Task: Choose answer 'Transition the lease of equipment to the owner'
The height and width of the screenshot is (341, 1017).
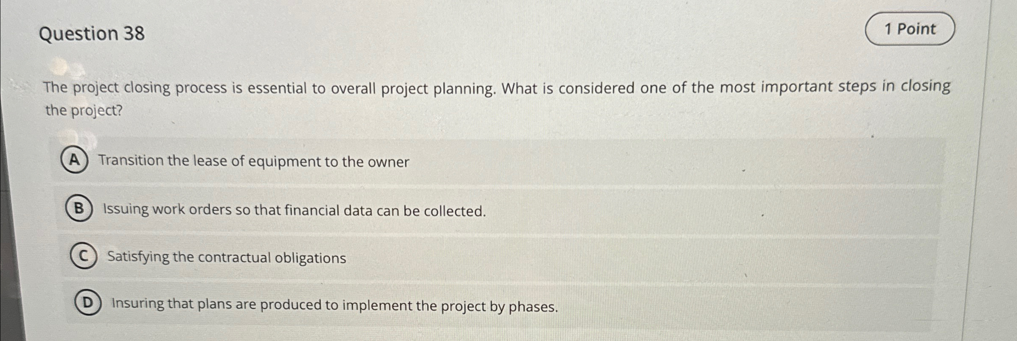Action: [x=253, y=161]
